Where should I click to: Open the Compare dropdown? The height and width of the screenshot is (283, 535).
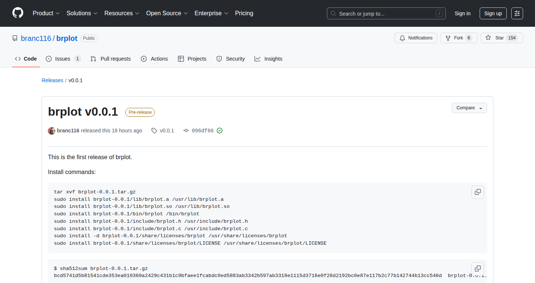pyautogui.click(x=469, y=108)
